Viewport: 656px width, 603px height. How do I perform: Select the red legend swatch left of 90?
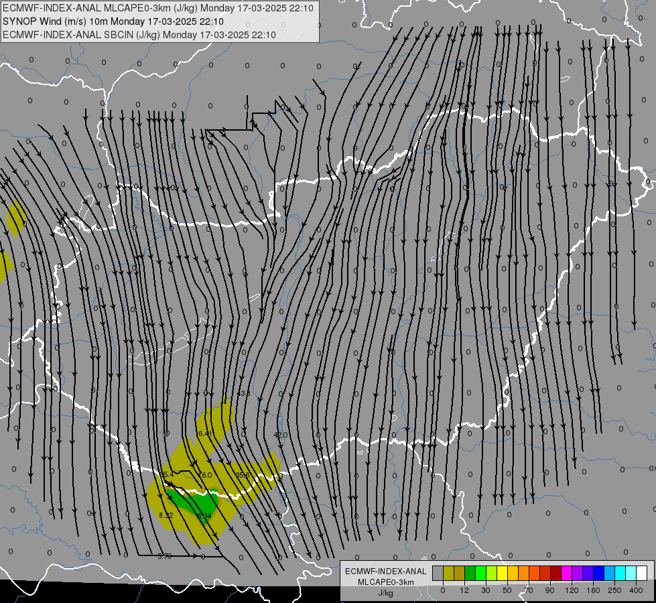click(545, 573)
